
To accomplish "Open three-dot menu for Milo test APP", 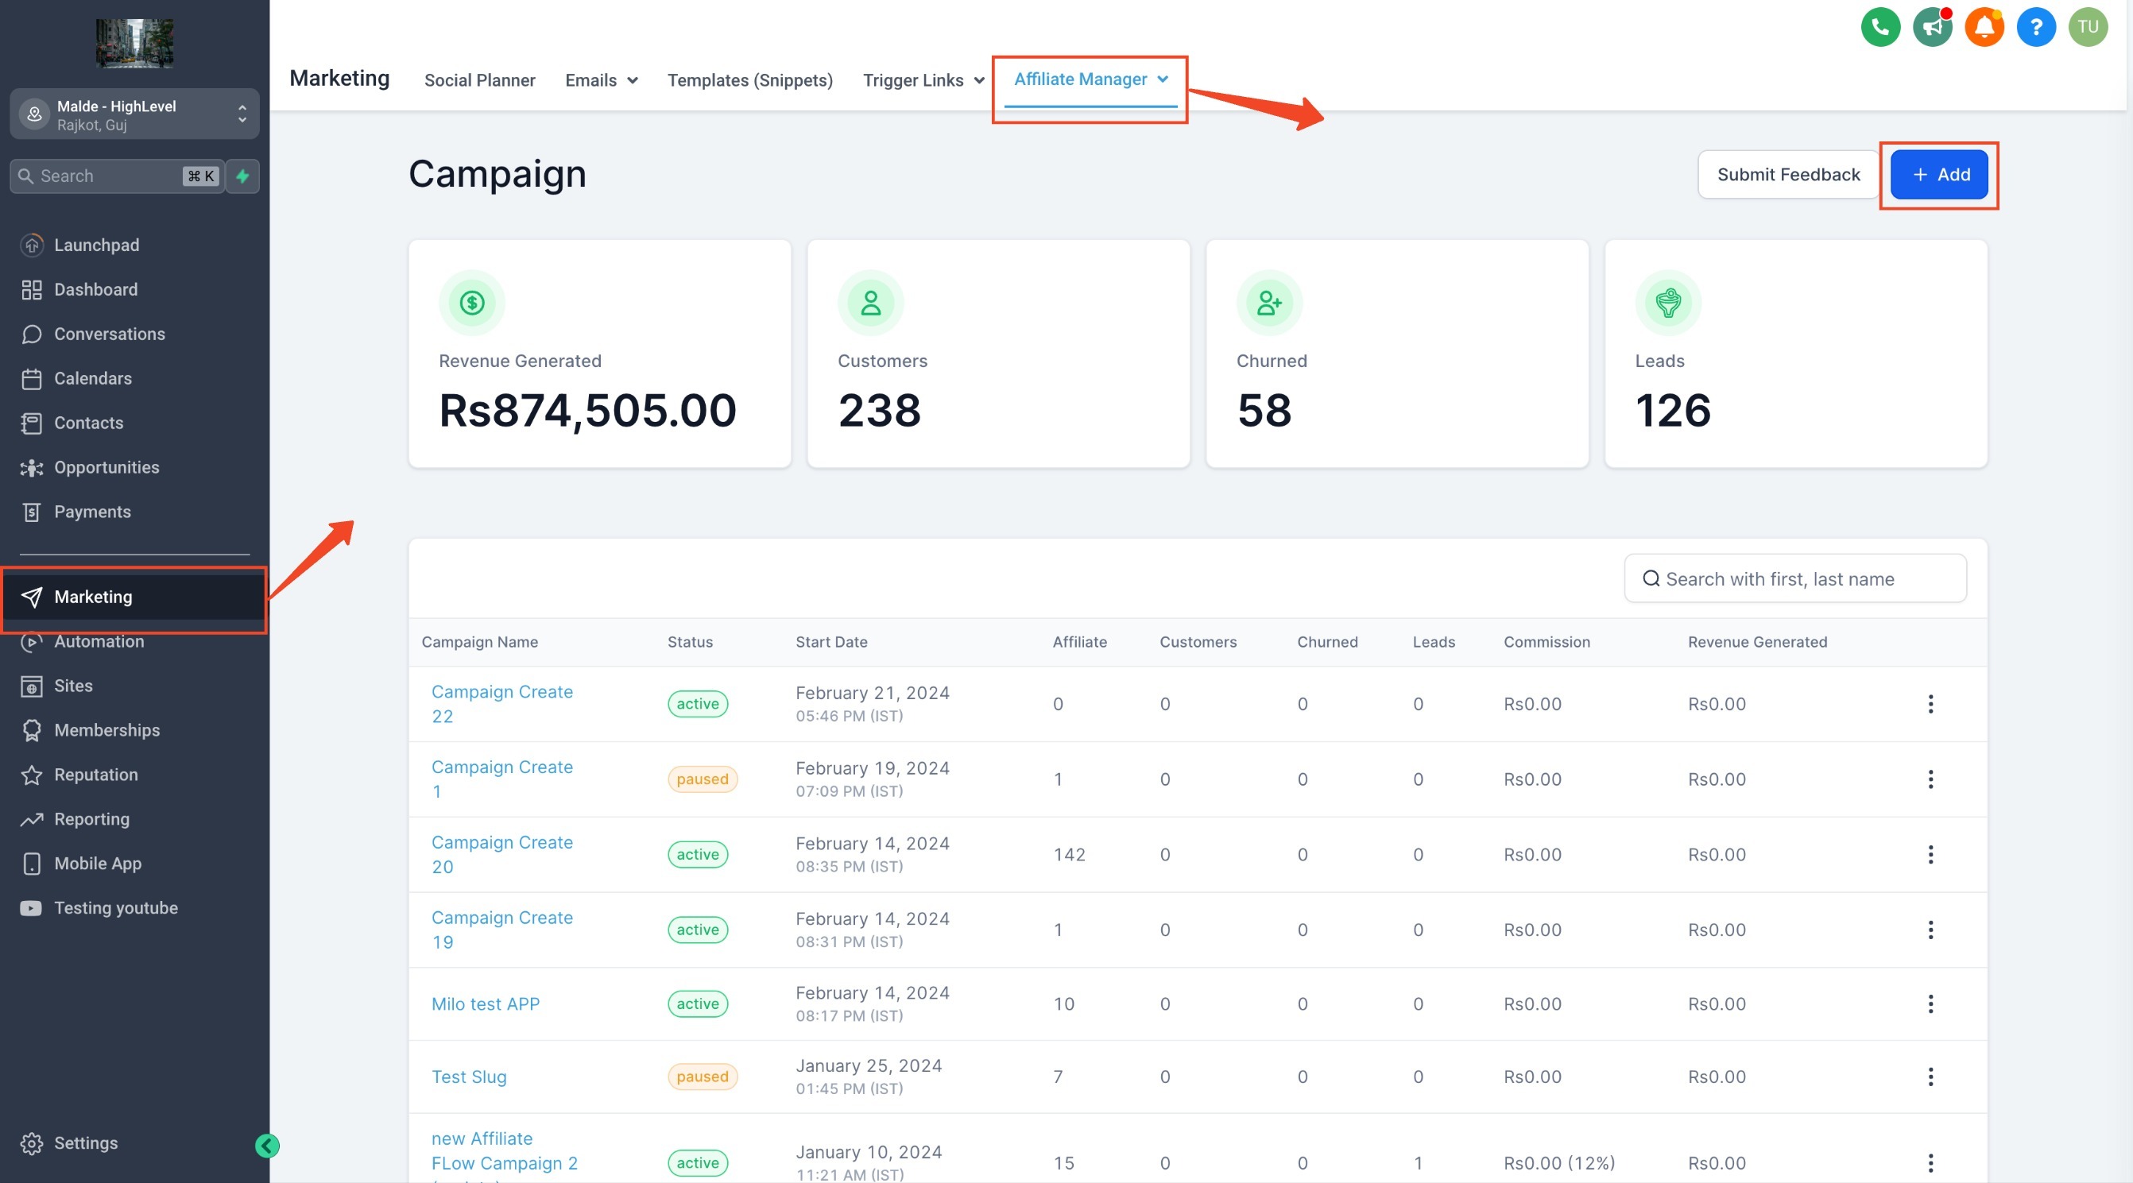I will click(1930, 1003).
